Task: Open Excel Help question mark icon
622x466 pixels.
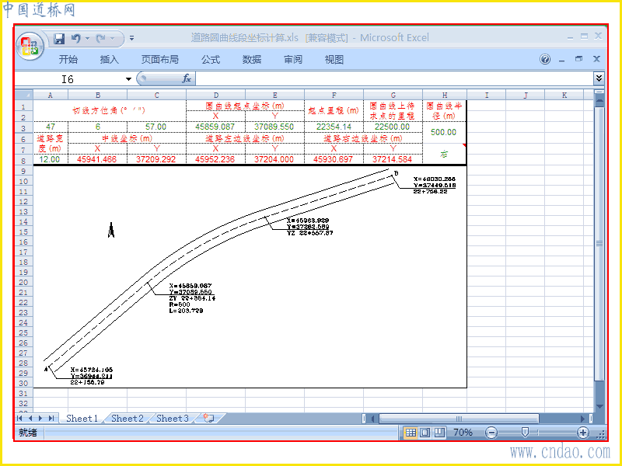Action: click(x=545, y=60)
